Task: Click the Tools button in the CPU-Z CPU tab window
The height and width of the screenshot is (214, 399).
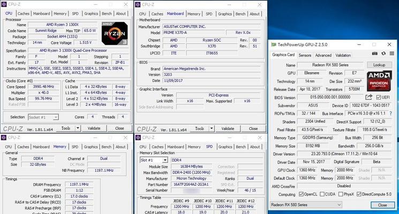Action: pyautogui.click(x=65, y=128)
